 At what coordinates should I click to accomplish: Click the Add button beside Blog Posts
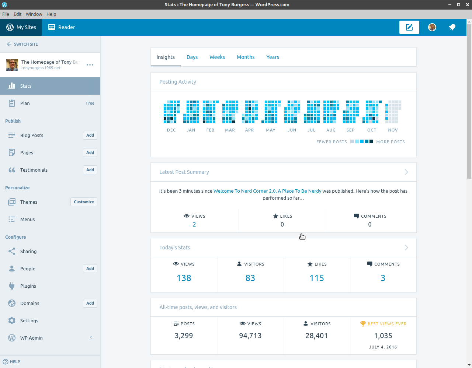pos(90,135)
